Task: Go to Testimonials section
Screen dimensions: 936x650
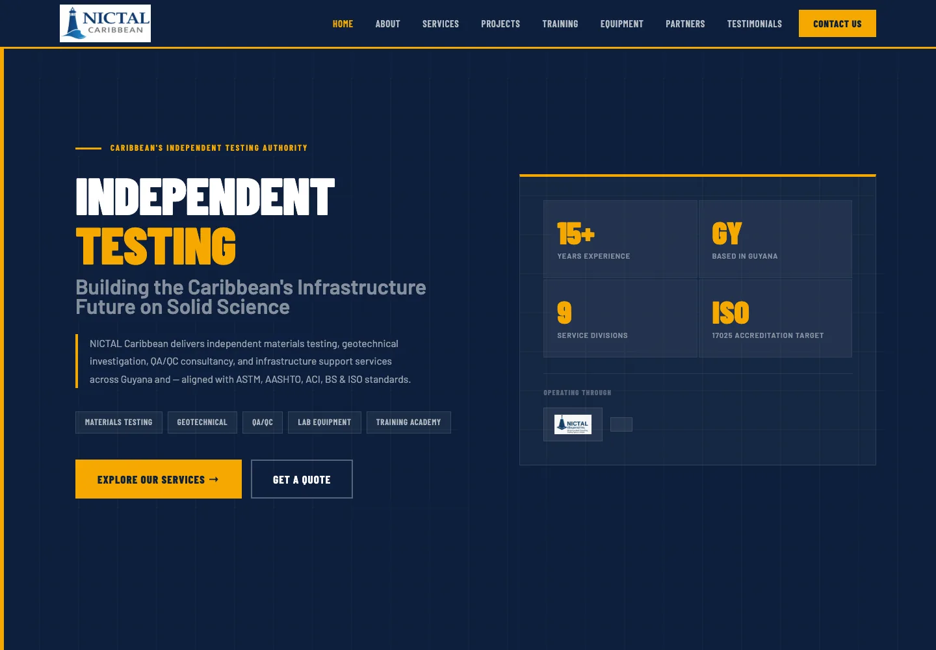Action: tap(755, 24)
